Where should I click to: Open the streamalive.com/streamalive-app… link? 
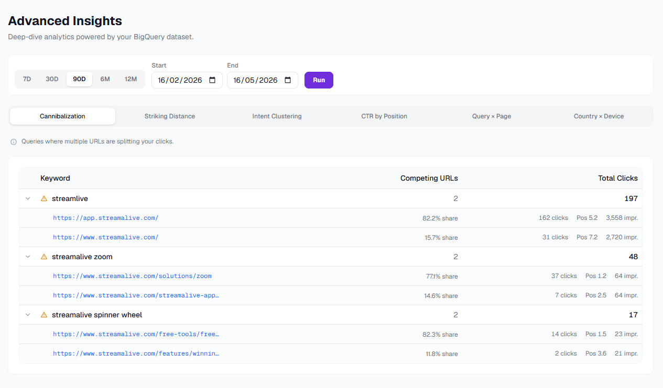click(x=136, y=295)
